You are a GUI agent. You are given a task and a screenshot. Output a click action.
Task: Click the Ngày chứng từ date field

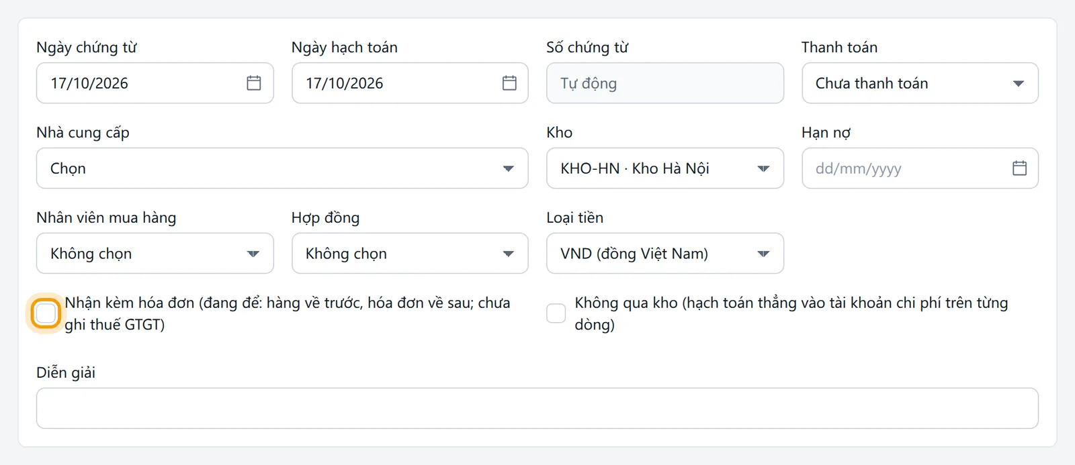tap(155, 83)
